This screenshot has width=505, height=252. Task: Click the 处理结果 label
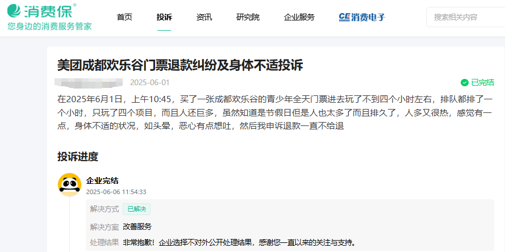click(105, 242)
